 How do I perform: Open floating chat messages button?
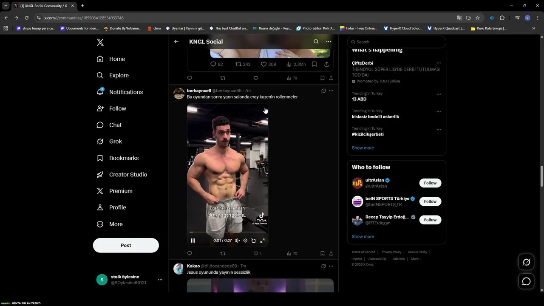coord(526,281)
